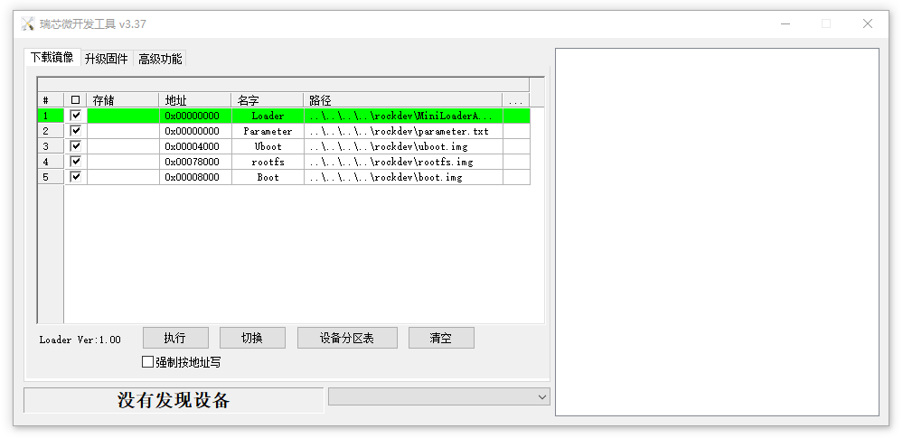903x438 pixels.
Task: Click the 存储 column header
Action: (x=123, y=100)
